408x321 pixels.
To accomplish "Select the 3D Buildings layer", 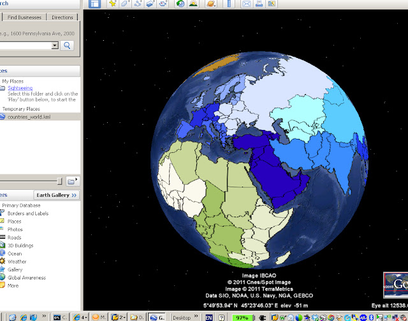I will [x=20, y=246].
